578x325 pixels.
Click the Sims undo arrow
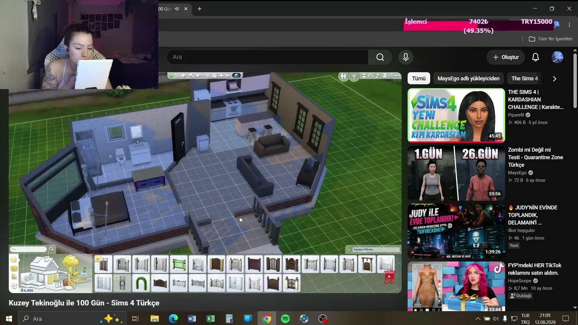[x=199, y=75]
